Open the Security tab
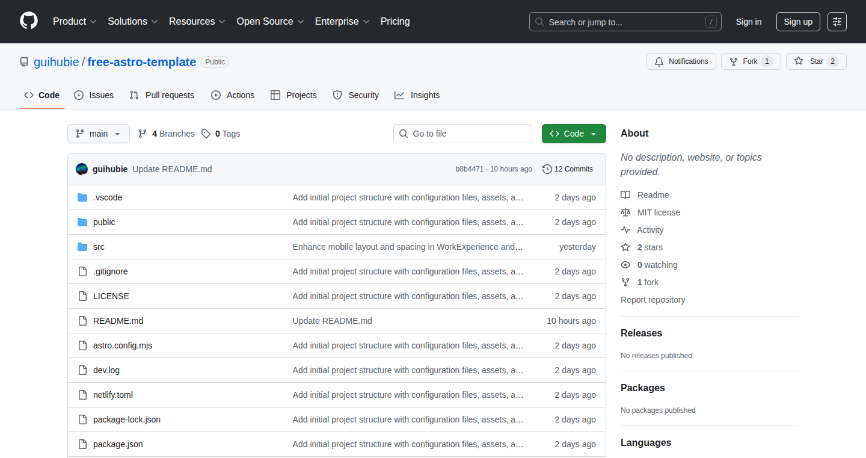The width and height of the screenshot is (866, 458). (x=356, y=95)
